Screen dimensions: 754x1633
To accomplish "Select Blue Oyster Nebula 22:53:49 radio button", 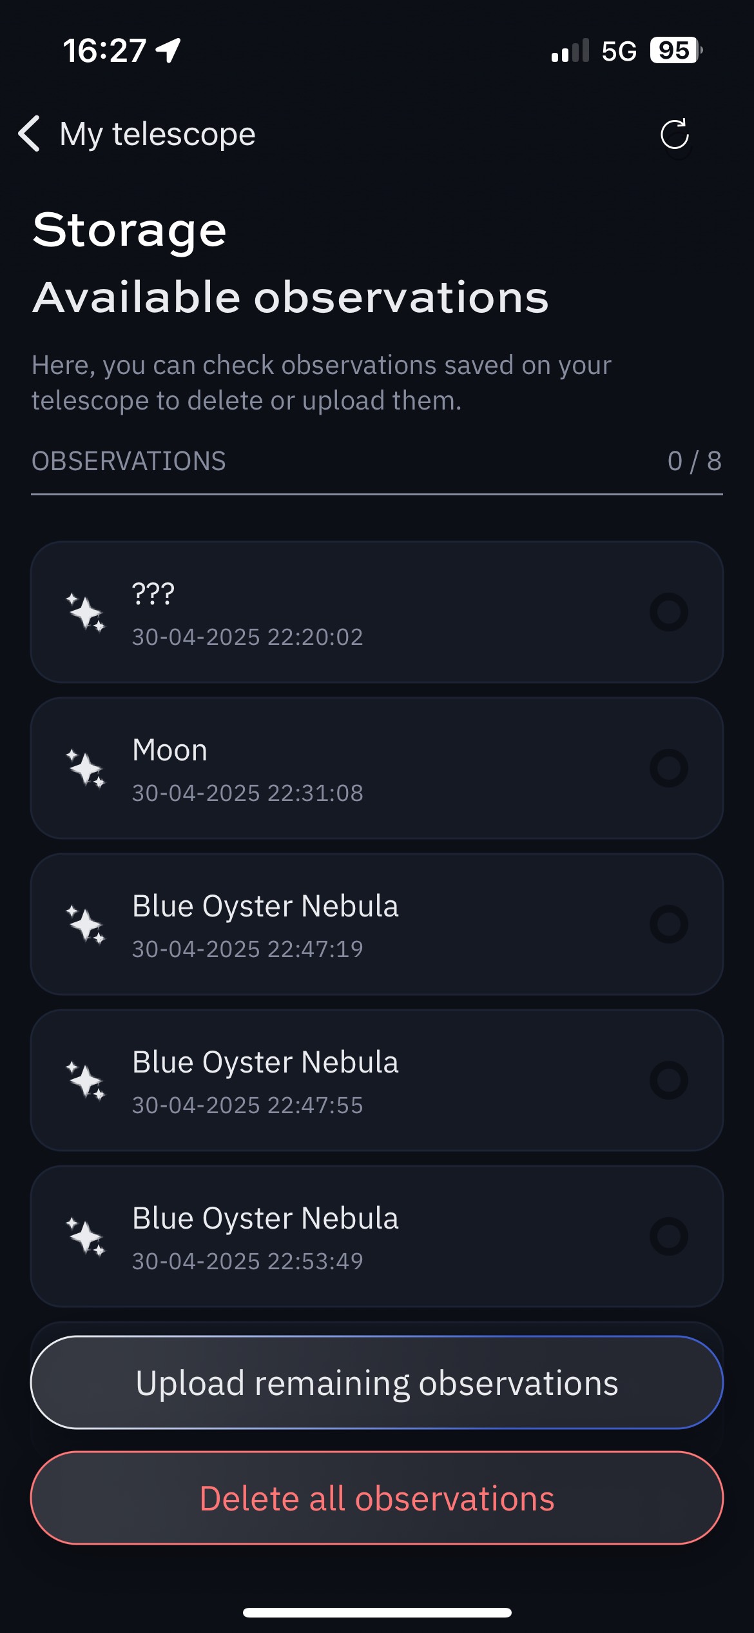I will coord(669,1236).
